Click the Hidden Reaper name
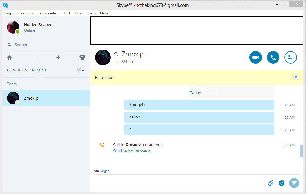 [x=38, y=25]
